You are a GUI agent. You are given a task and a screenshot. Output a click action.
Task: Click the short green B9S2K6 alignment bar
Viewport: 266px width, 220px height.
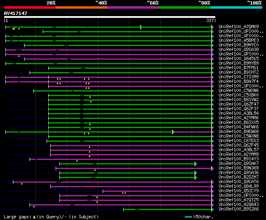(x=167, y=210)
